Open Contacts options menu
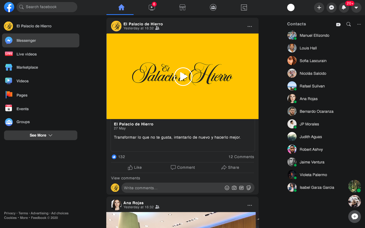 click(x=359, y=24)
